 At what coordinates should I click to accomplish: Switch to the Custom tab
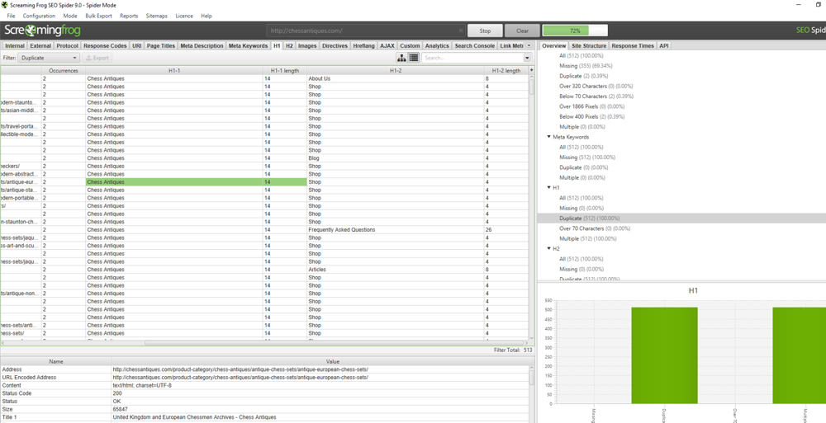[x=410, y=46]
